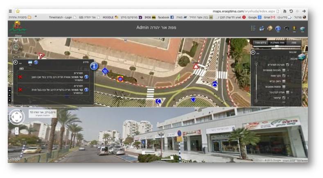The width and height of the screenshot is (323, 178).
Task: Enable the רוחב כביש layer checkbox
Action: 287,82
